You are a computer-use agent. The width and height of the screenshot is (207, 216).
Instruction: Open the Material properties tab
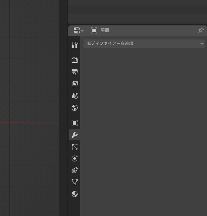[x=75, y=194]
